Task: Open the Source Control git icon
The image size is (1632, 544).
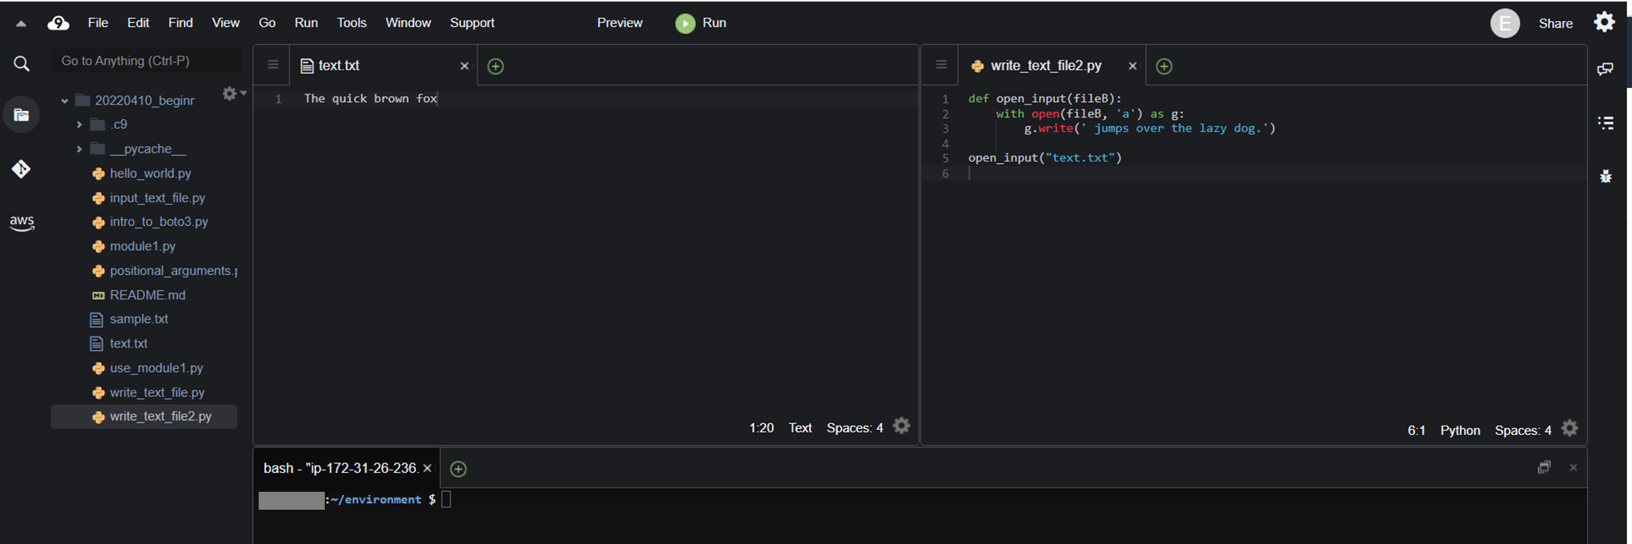Action: point(21,169)
